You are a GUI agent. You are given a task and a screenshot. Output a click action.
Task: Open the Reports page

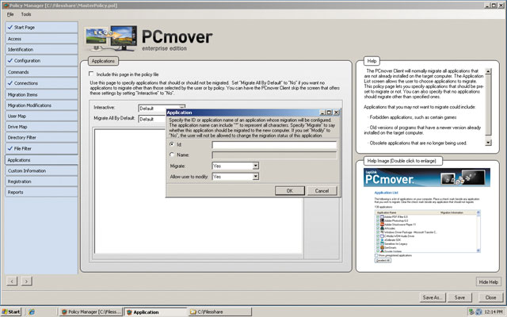coord(41,192)
